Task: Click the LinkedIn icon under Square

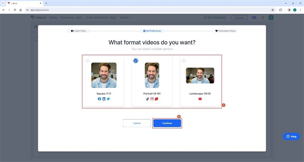Action: click(x=104, y=99)
